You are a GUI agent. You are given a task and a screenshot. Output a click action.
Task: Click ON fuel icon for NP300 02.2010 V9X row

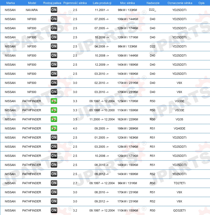tap(54, 83)
